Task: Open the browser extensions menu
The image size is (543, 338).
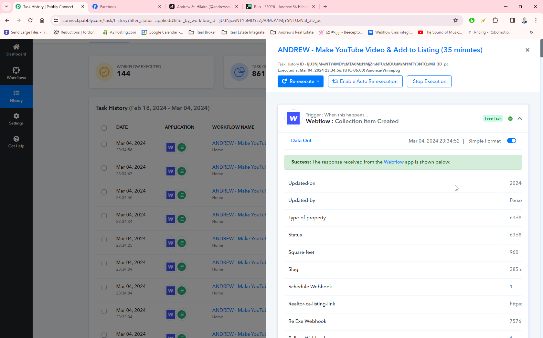Action: (495, 20)
